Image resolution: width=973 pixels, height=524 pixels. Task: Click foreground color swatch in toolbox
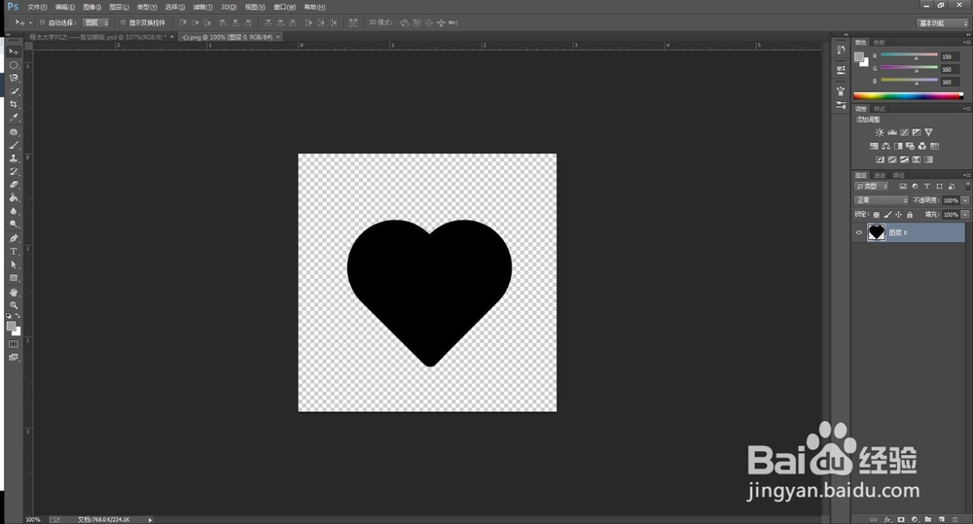(x=11, y=326)
